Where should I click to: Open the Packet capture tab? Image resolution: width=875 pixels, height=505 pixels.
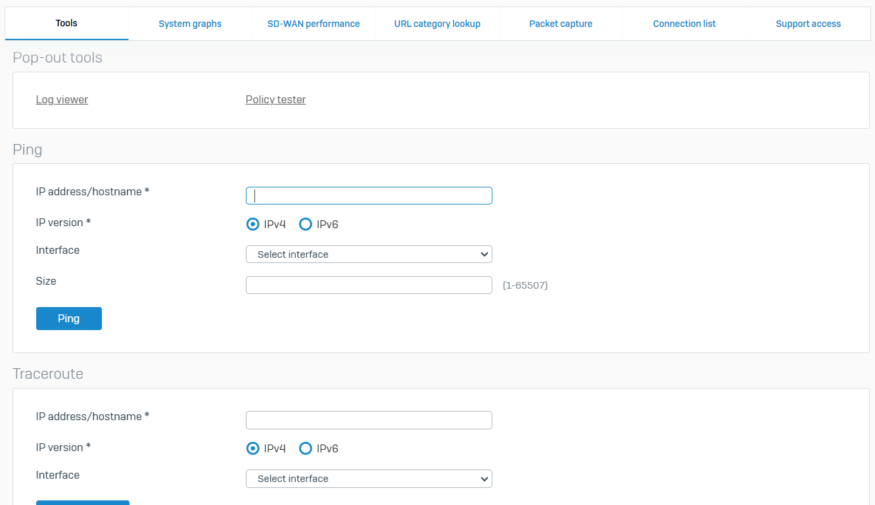561,24
